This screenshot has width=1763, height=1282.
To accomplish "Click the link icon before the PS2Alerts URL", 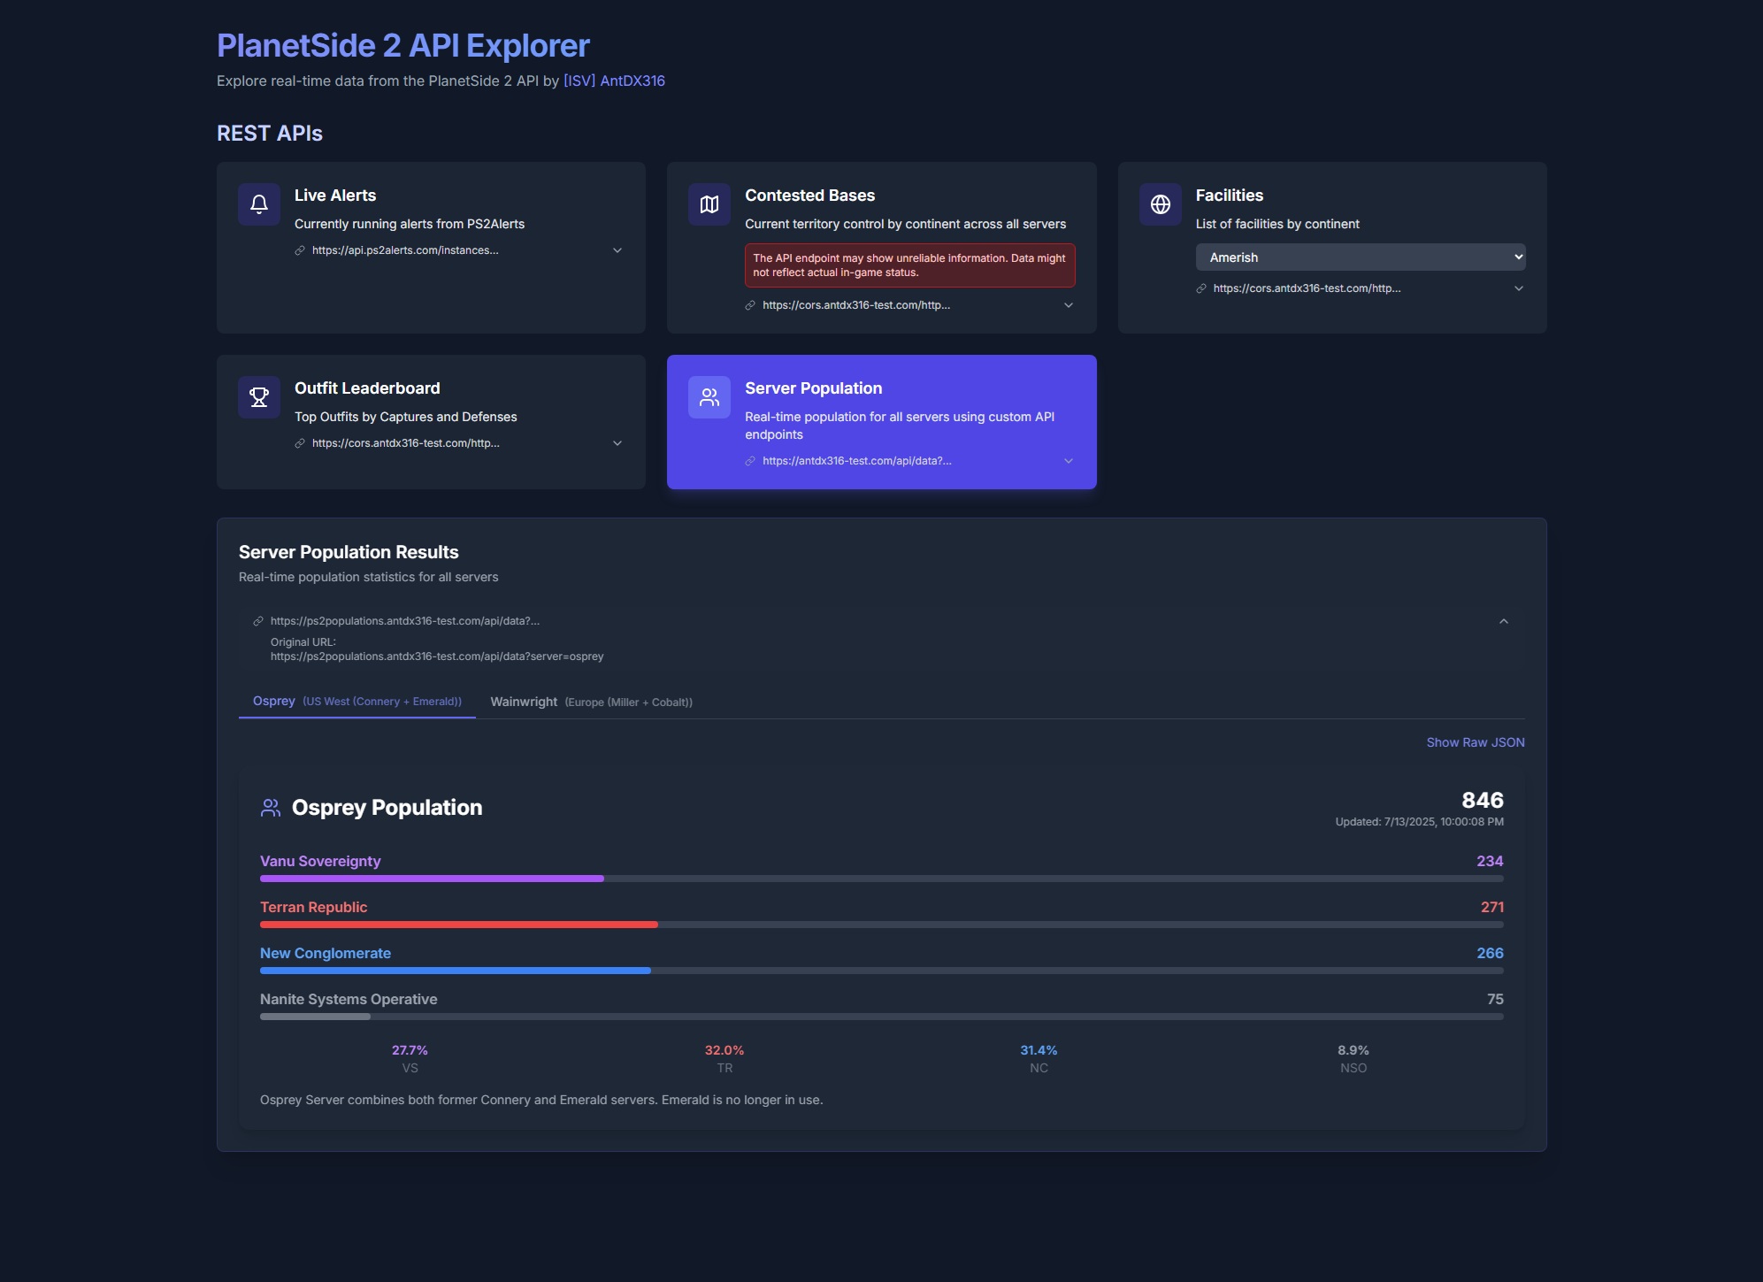I will (x=298, y=250).
